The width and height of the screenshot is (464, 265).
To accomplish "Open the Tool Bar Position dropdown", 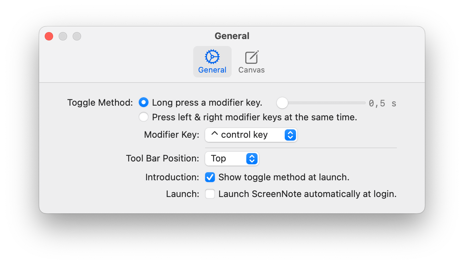I will tap(232, 159).
